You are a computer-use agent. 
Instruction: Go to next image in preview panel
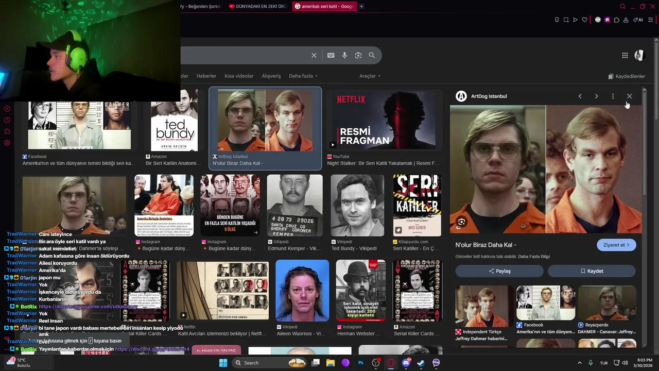pyautogui.click(x=596, y=96)
